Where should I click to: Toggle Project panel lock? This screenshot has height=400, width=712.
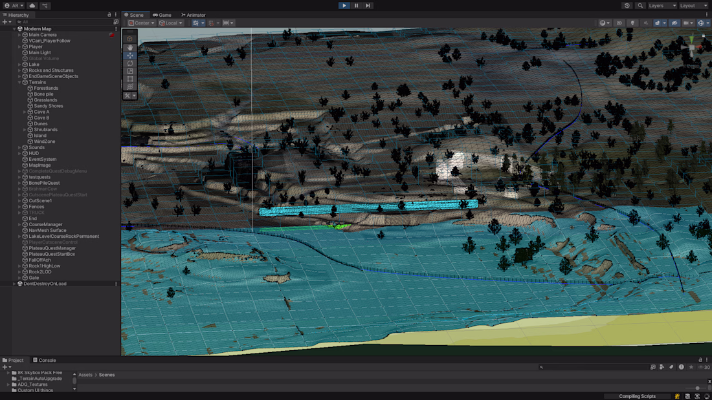coord(700,360)
